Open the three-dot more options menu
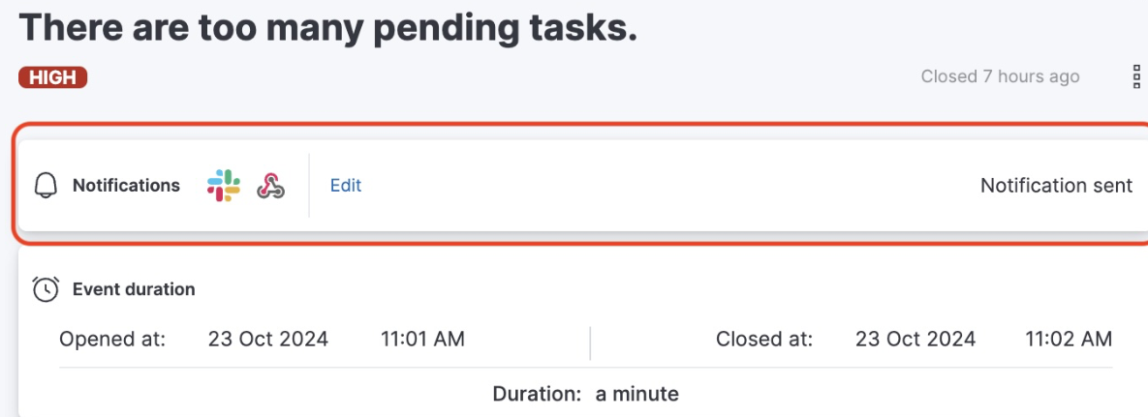 pyautogui.click(x=1136, y=77)
